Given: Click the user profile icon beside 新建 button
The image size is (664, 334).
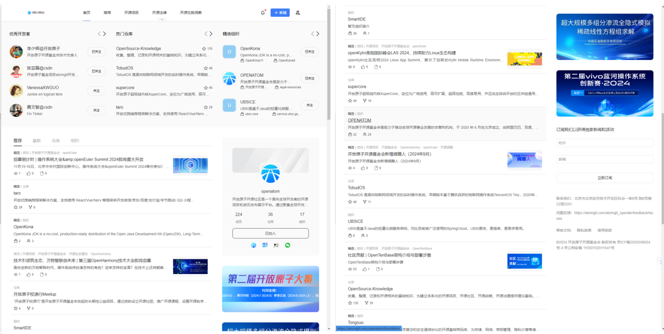Looking at the screenshot, I should [x=298, y=13].
